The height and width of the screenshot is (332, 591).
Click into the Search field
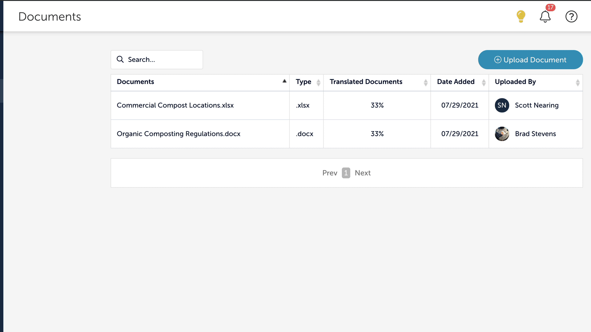point(163,60)
